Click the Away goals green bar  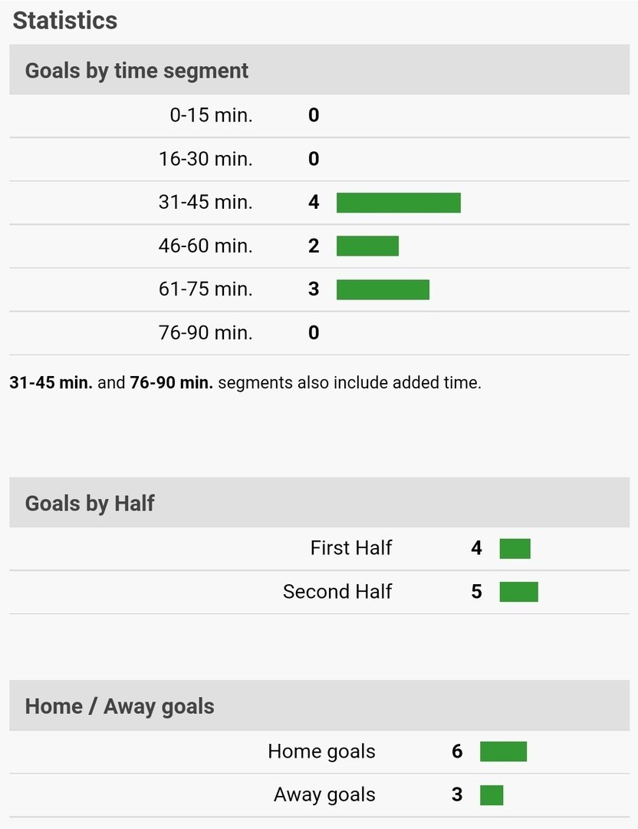pos(492,795)
